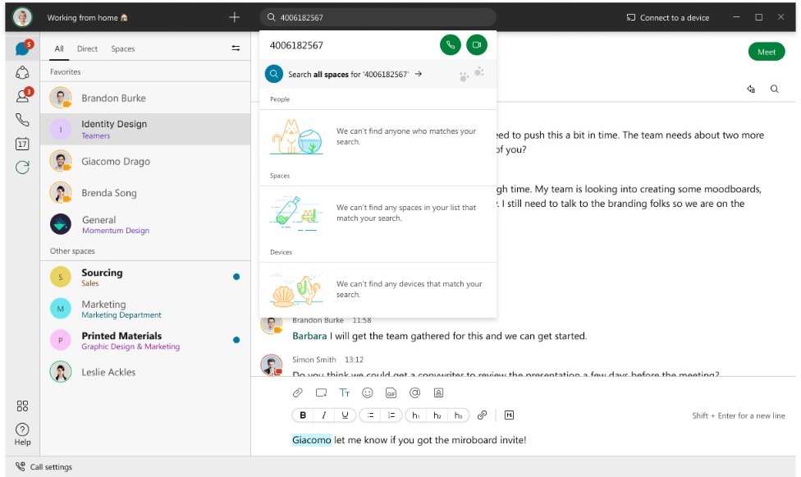Start a video call to 4006182567
This screenshot has width=801, height=477.
[476, 45]
